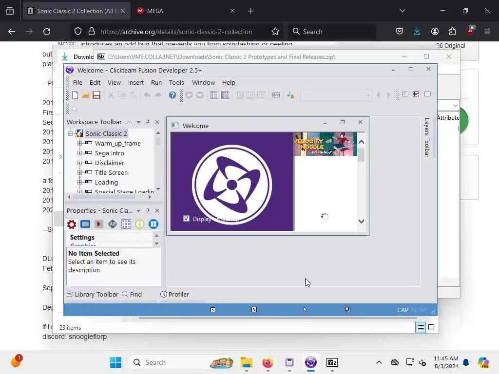Expand the Disclaimer tree node
The height and width of the screenshot is (374, 499).
[x=79, y=163]
